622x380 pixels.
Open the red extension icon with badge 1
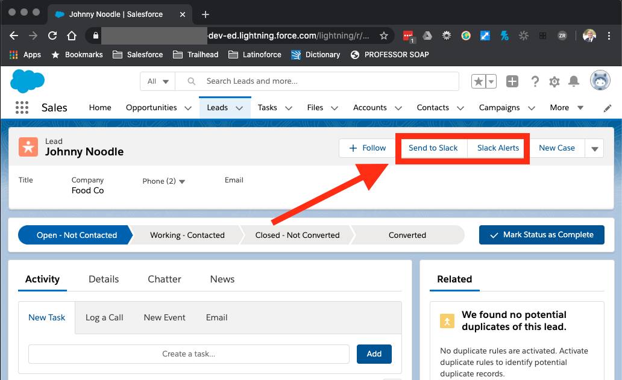point(408,36)
